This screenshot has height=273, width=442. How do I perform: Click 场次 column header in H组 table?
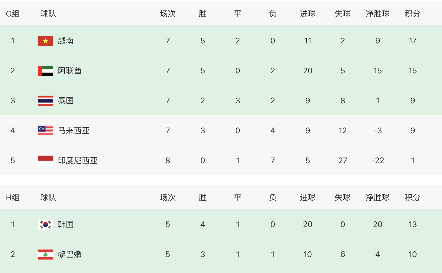(x=167, y=197)
